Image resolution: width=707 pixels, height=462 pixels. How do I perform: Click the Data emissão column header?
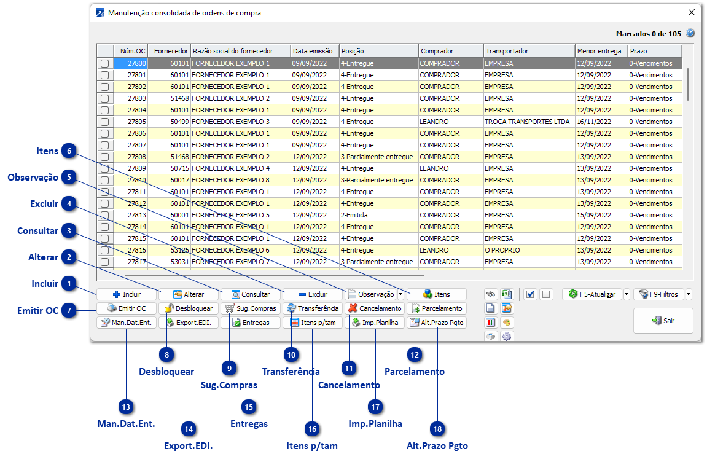pyautogui.click(x=314, y=51)
